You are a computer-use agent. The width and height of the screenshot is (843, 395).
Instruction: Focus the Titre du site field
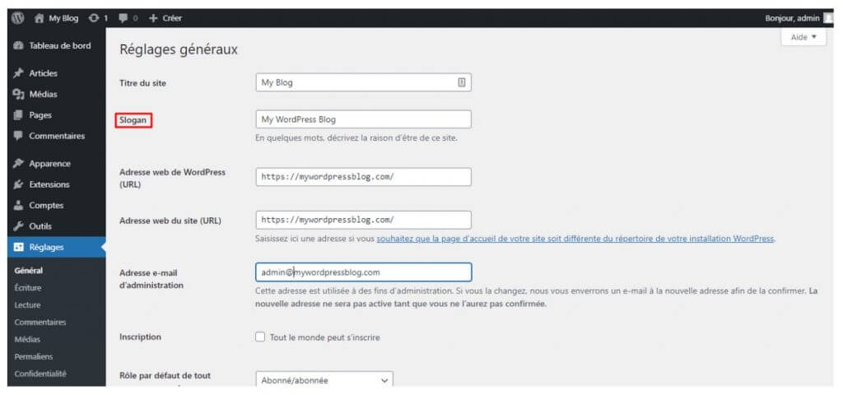[x=363, y=82]
